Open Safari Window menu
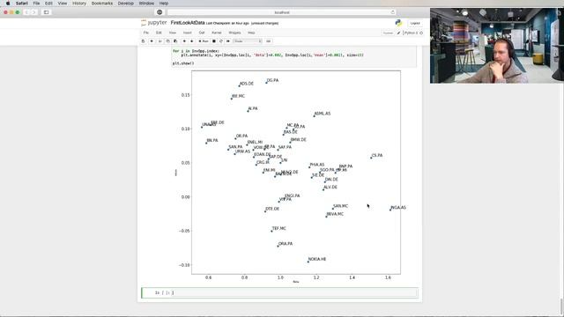The height and width of the screenshot is (317, 564). tap(146, 4)
